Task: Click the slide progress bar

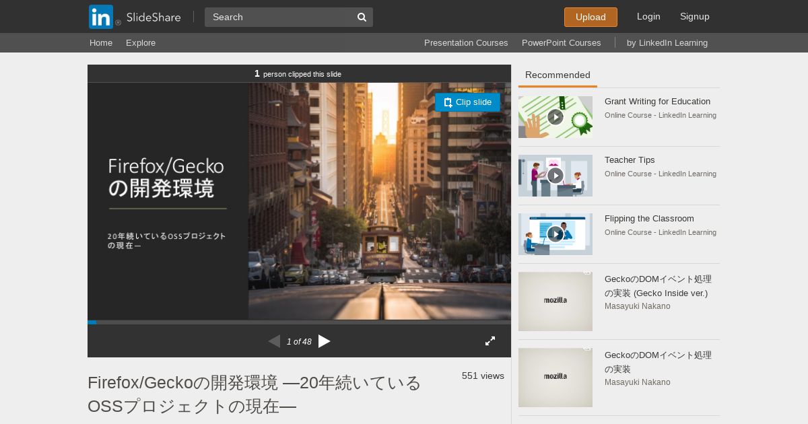Action: point(299,322)
